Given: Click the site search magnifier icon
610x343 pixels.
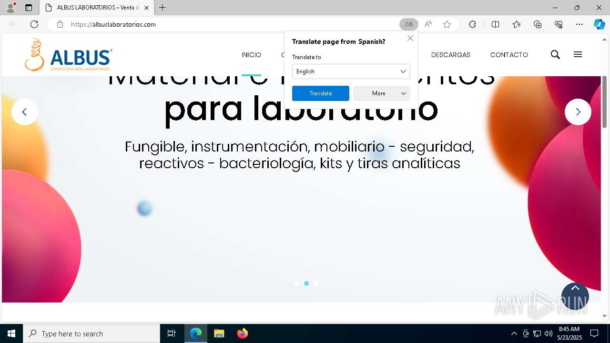Looking at the screenshot, I should click(x=555, y=55).
